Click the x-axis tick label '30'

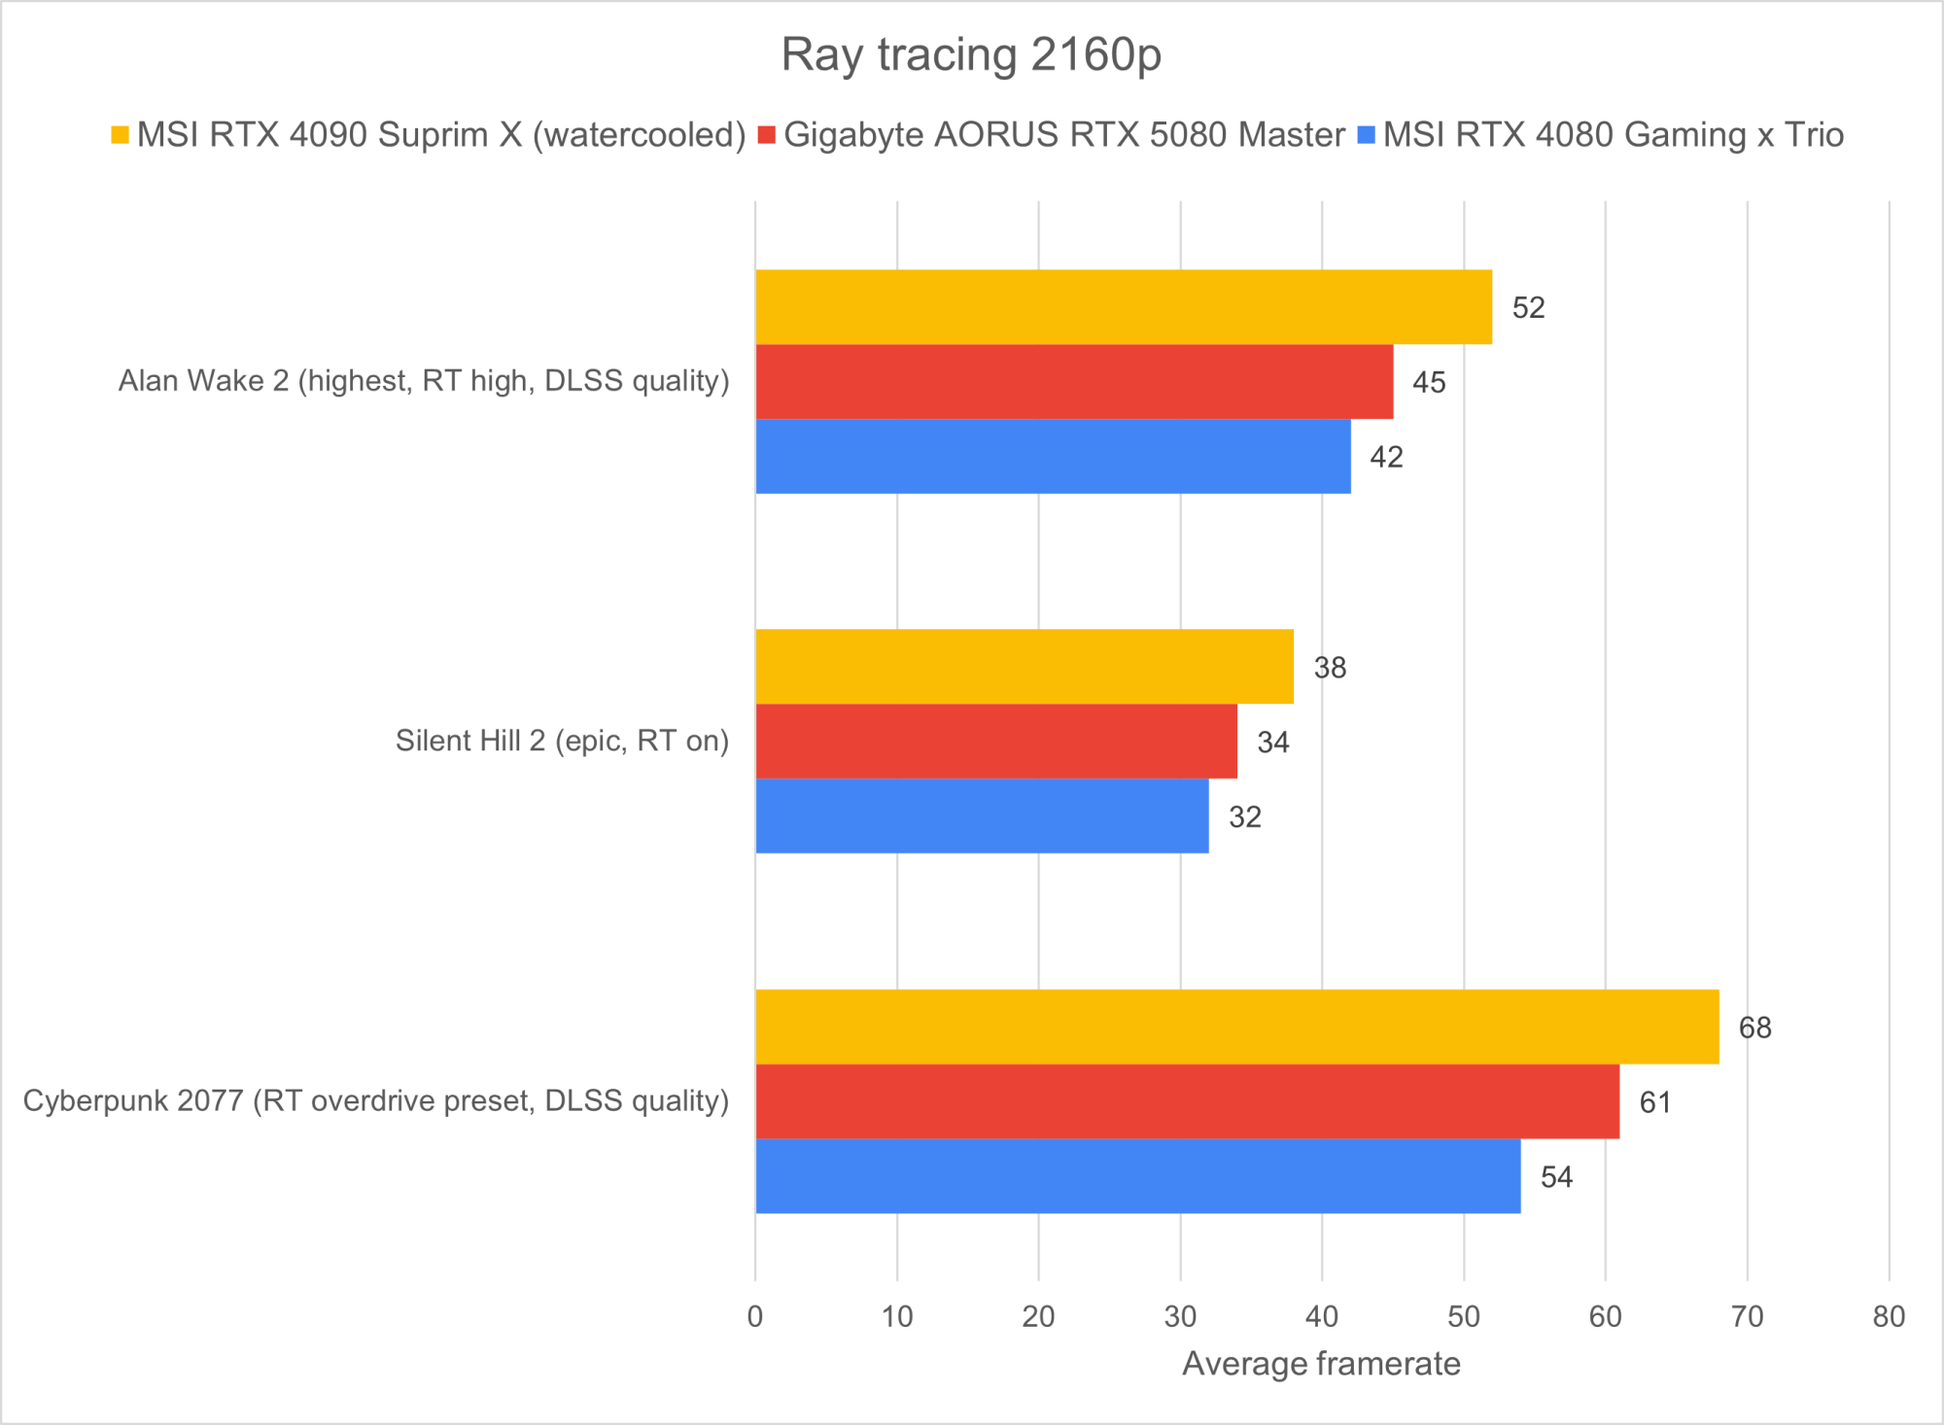click(1181, 1316)
